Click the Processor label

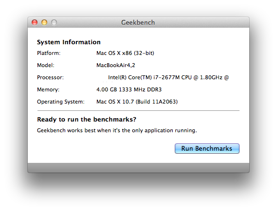click(50, 77)
